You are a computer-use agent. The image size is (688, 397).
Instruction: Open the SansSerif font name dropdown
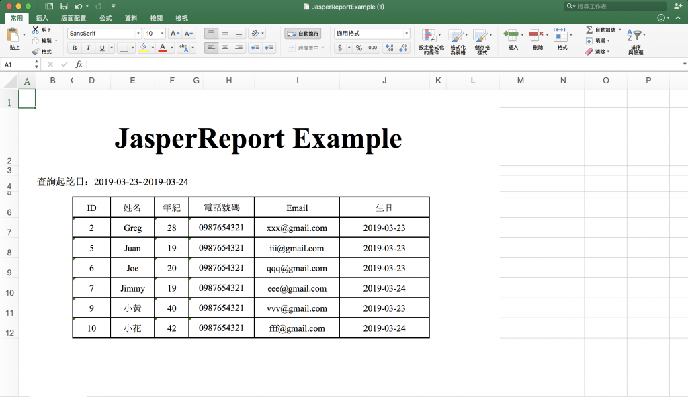click(x=138, y=34)
